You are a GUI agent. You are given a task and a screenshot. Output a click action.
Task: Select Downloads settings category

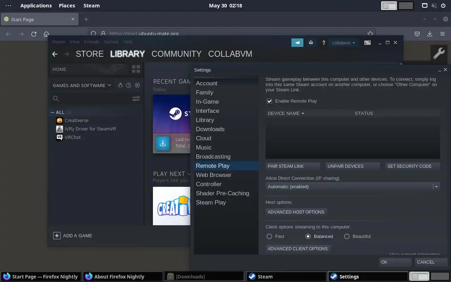coord(226,129)
